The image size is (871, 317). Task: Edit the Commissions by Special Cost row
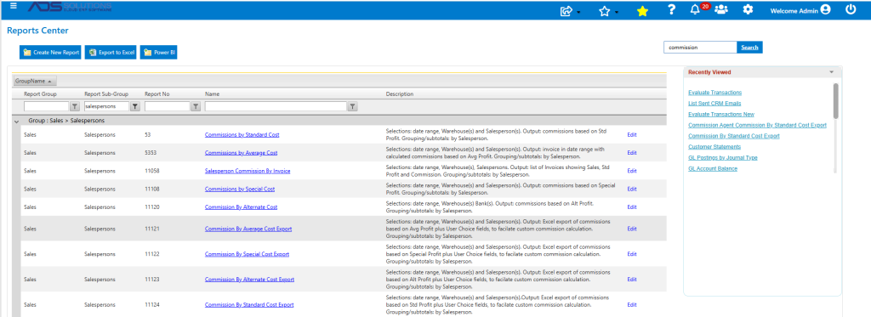coord(632,190)
